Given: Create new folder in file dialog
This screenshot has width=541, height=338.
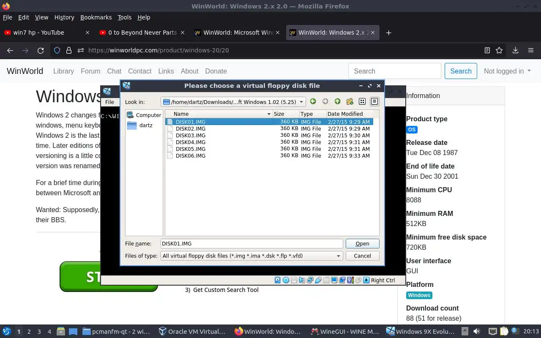Looking at the screenshot, I should [350, 101].
